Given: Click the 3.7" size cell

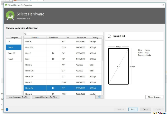Looking at the screenshot, I should (x=67, y=71).
